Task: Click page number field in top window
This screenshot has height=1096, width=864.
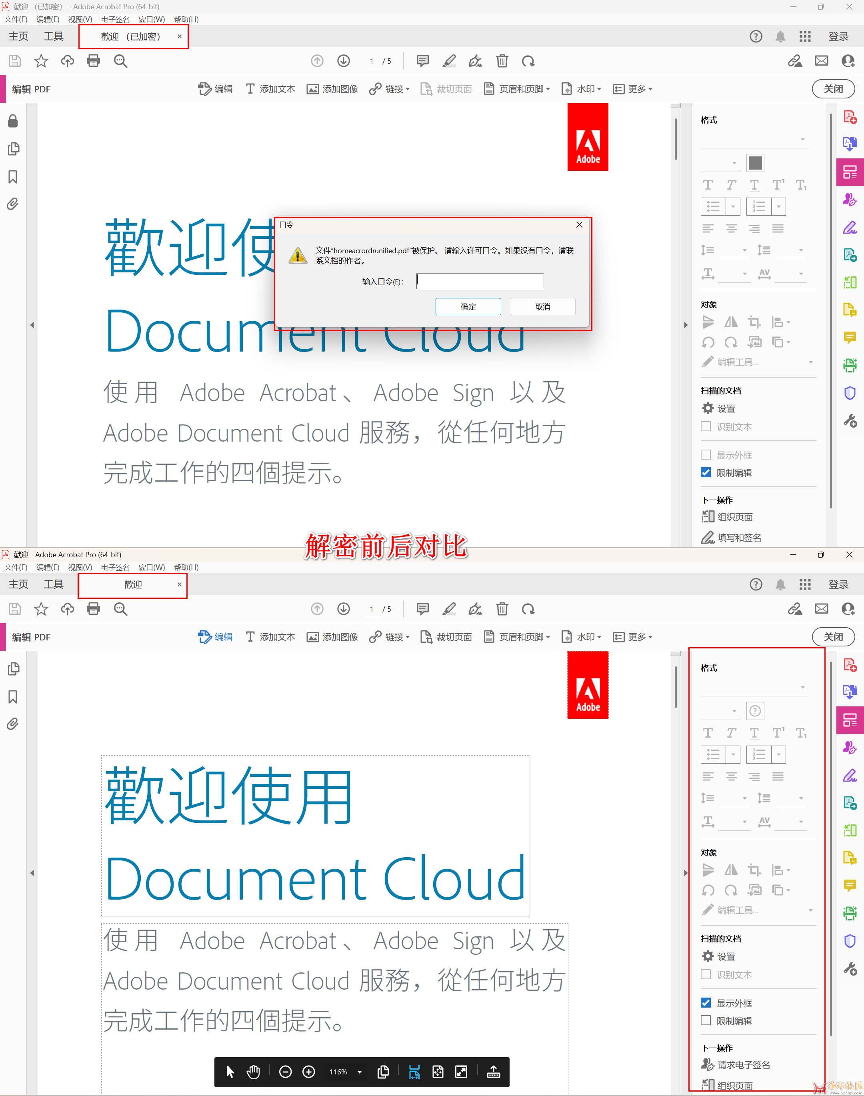Action: [371, 61]
